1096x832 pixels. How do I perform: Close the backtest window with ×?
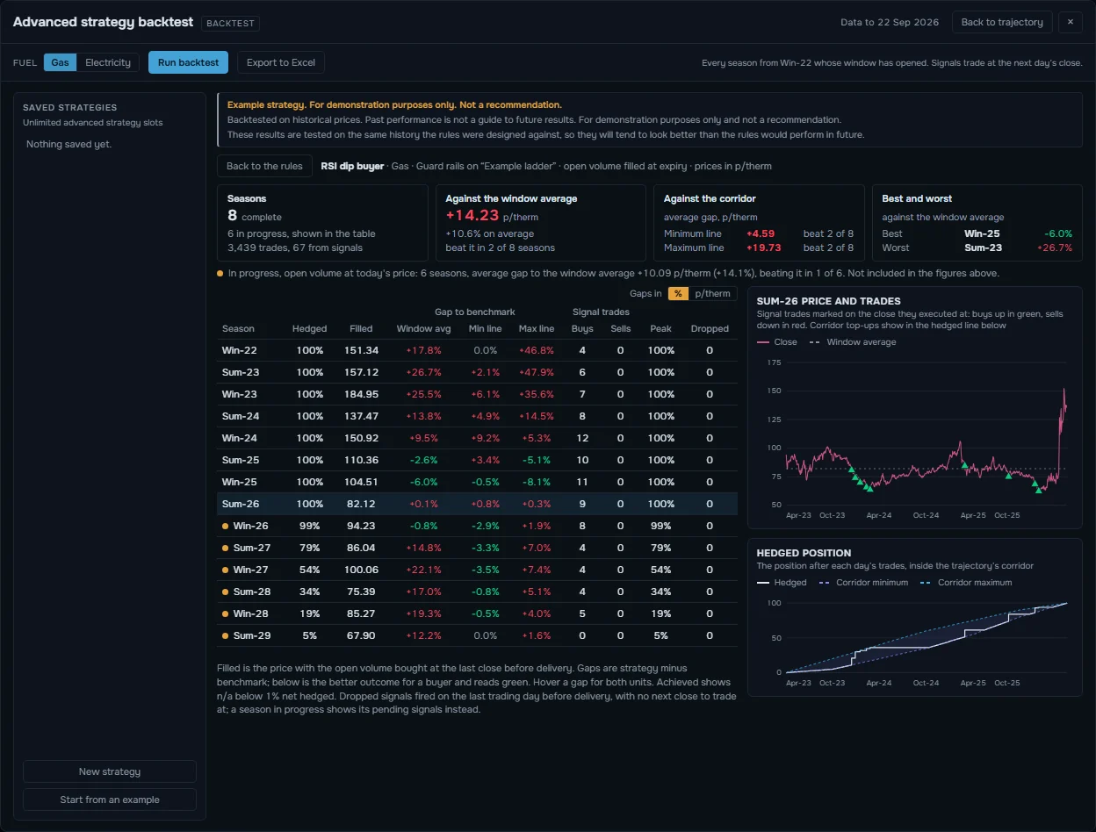point(1071,22)
